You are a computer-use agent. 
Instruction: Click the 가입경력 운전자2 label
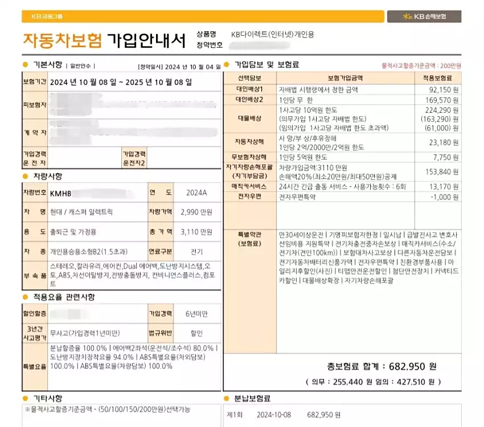(134, 158)
